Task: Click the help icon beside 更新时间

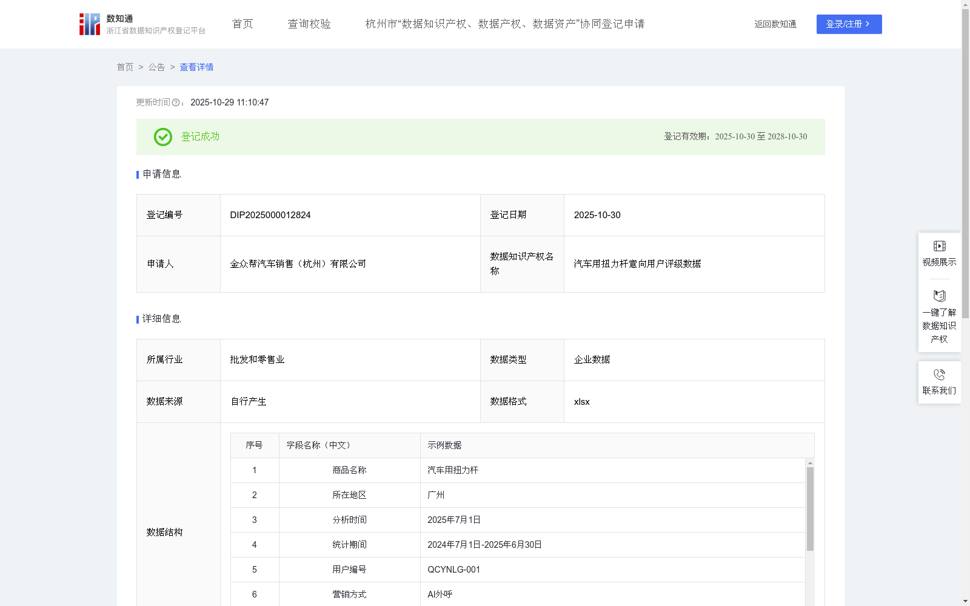Action: click(x=176, y=103)
